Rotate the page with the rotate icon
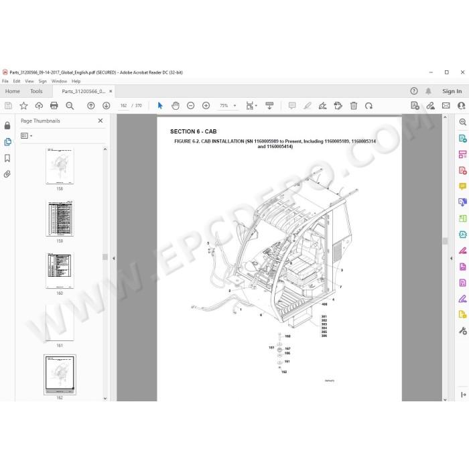 pos(368,106)
